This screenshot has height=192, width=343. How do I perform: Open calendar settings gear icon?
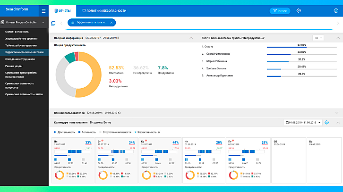tap(326, 123)
